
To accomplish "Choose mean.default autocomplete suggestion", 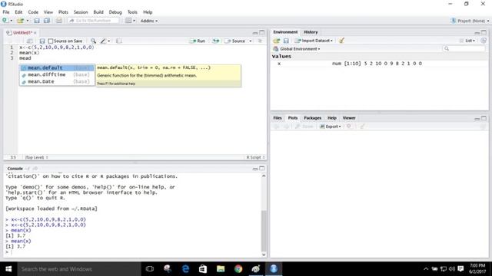I will [57, 68].
